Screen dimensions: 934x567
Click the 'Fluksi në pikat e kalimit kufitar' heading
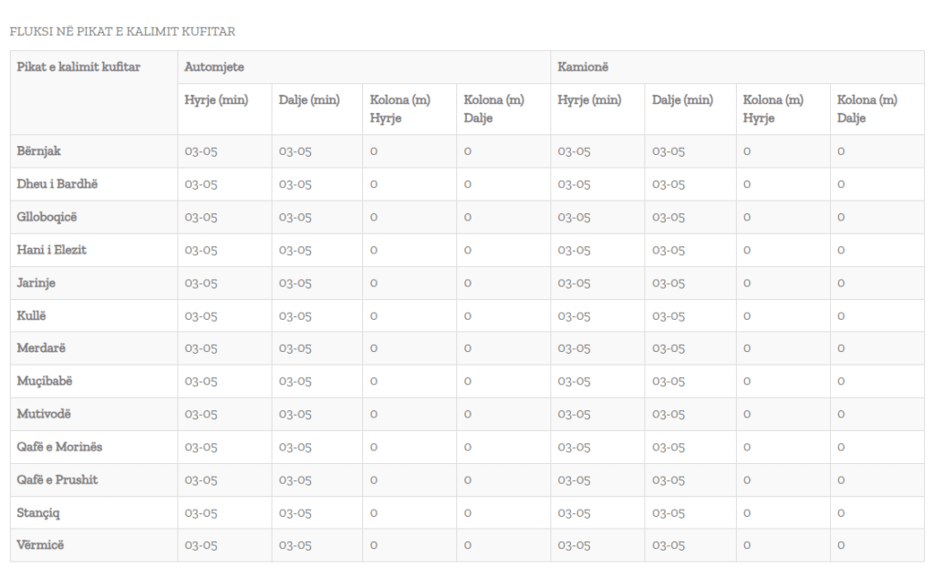tap(122, 32)
